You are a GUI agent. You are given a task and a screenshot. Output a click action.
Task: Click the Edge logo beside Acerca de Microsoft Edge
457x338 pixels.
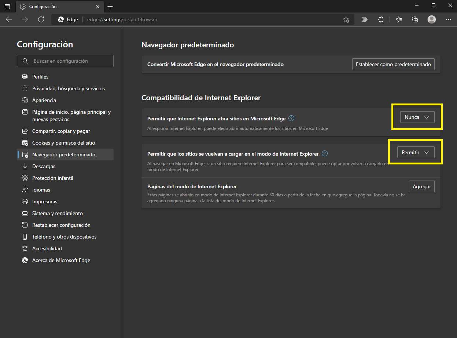coord(25,260)
